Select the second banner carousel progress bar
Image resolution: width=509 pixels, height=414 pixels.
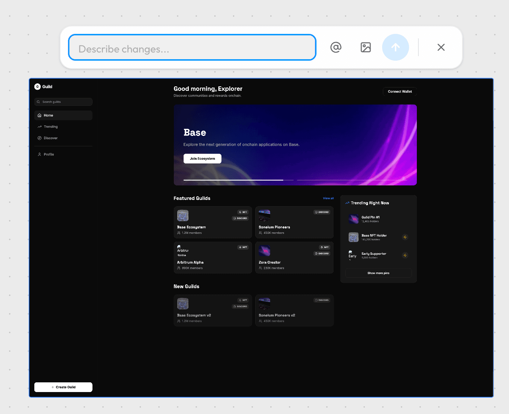[x=352, y=180]
